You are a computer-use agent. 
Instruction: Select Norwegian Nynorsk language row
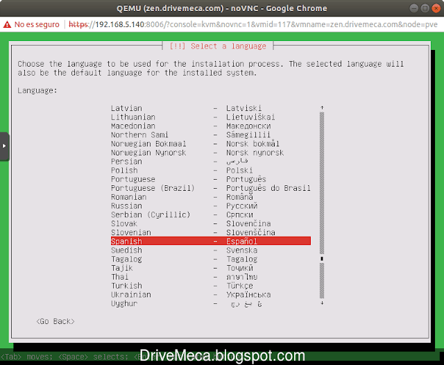pyautogui.click(x=211, y=153)
